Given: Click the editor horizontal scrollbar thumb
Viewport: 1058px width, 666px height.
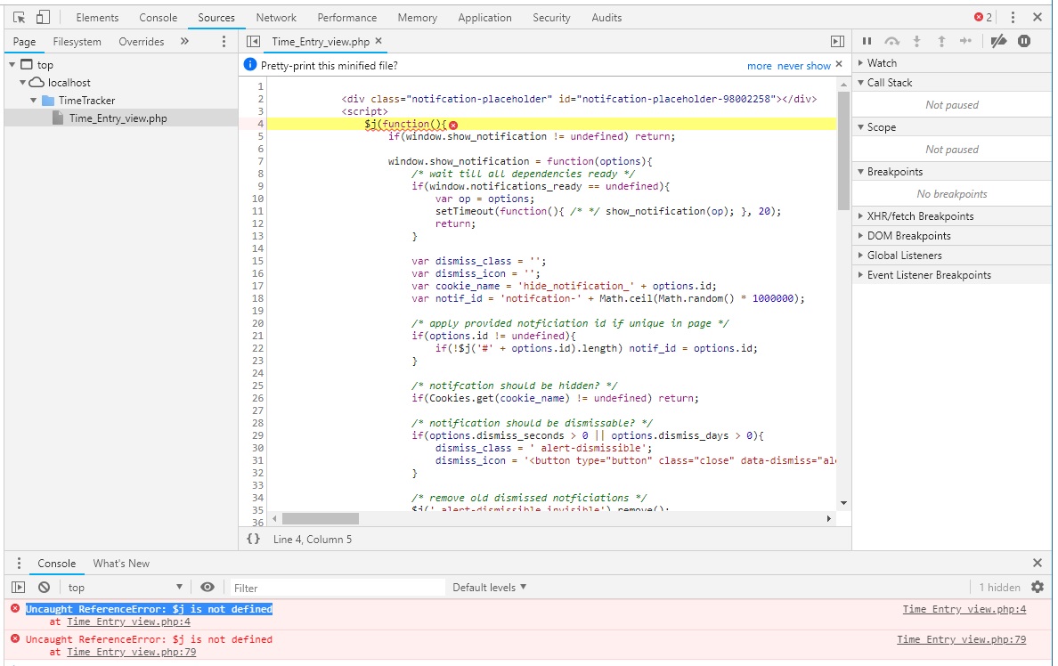Looking at the screenshot, I should click(x=321, y=519).
